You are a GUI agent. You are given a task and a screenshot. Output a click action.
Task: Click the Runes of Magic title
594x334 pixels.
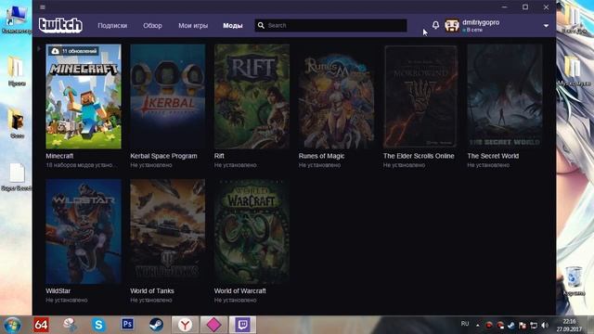[x=322, y=156]
